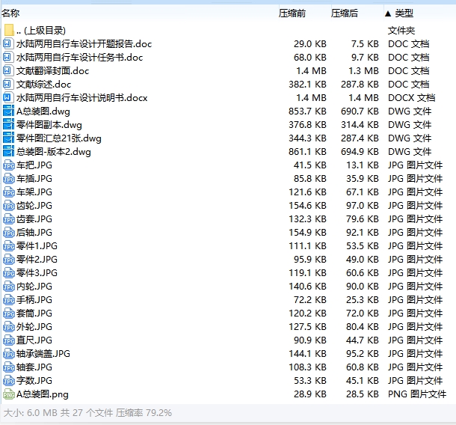Click the parent directory folder icon
Viewport: 456px width, 425px height.
tap(9, 30)
